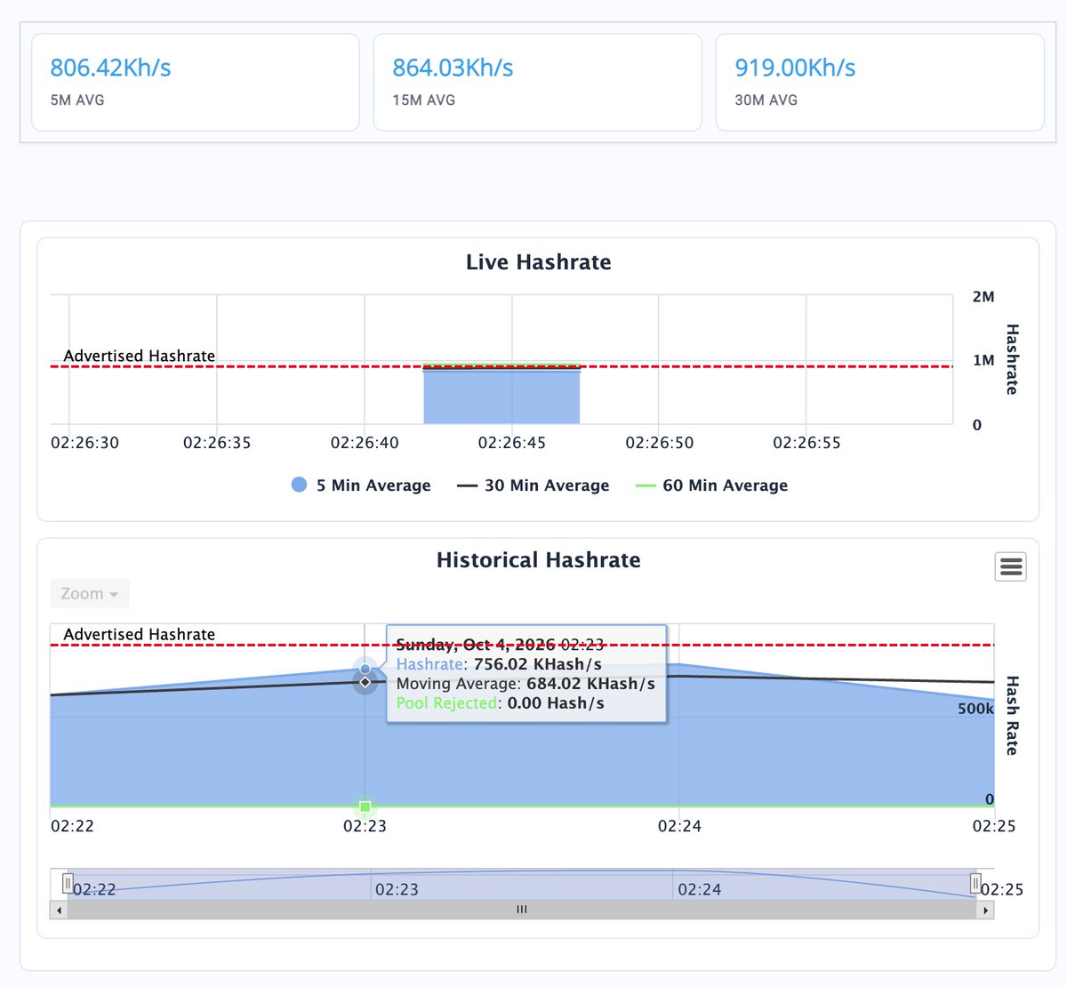Toggle the 5 Min Average legend series
Screen dimensions: 1067x987
[361, 485]
